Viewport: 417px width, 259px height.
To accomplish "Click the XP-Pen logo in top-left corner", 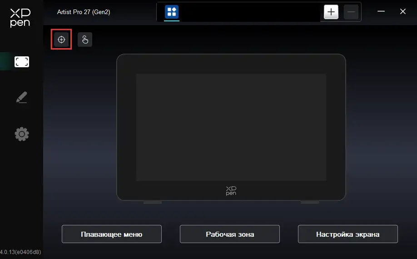I will (x=20, y=18).
